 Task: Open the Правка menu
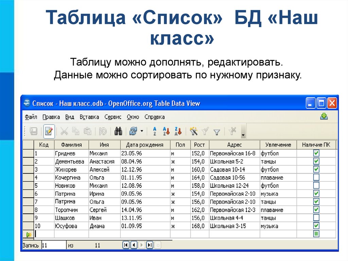(51, 117)
